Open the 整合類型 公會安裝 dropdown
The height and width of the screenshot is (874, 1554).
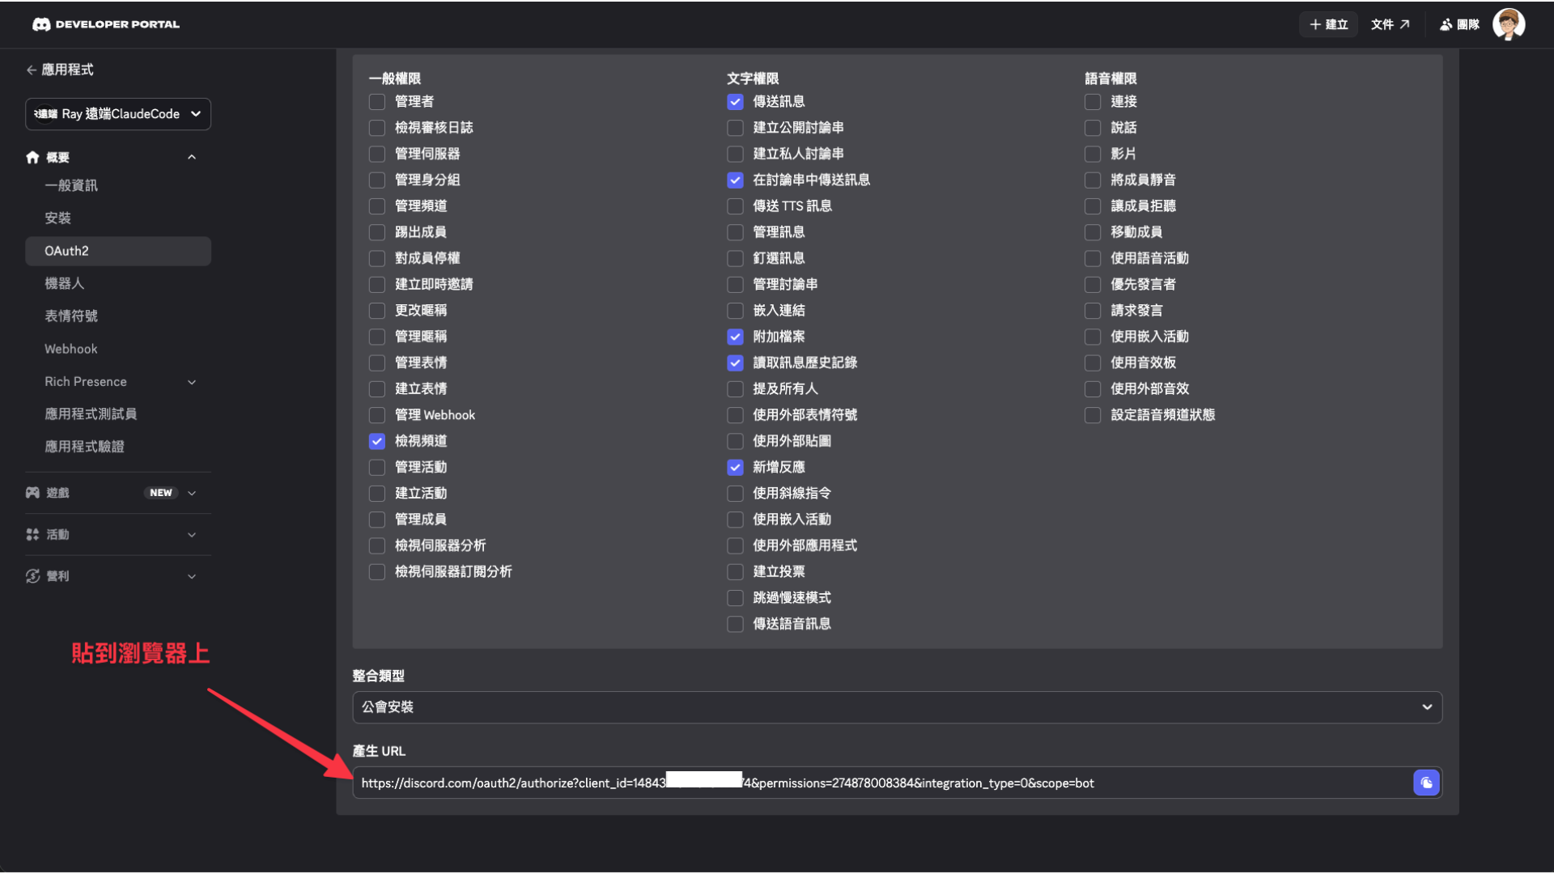pos(897,706)
